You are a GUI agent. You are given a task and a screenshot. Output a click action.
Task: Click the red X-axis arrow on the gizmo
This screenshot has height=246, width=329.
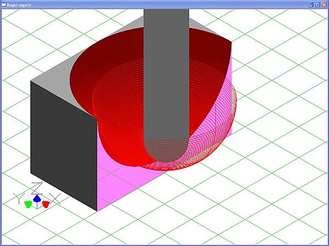coord(46,204)
